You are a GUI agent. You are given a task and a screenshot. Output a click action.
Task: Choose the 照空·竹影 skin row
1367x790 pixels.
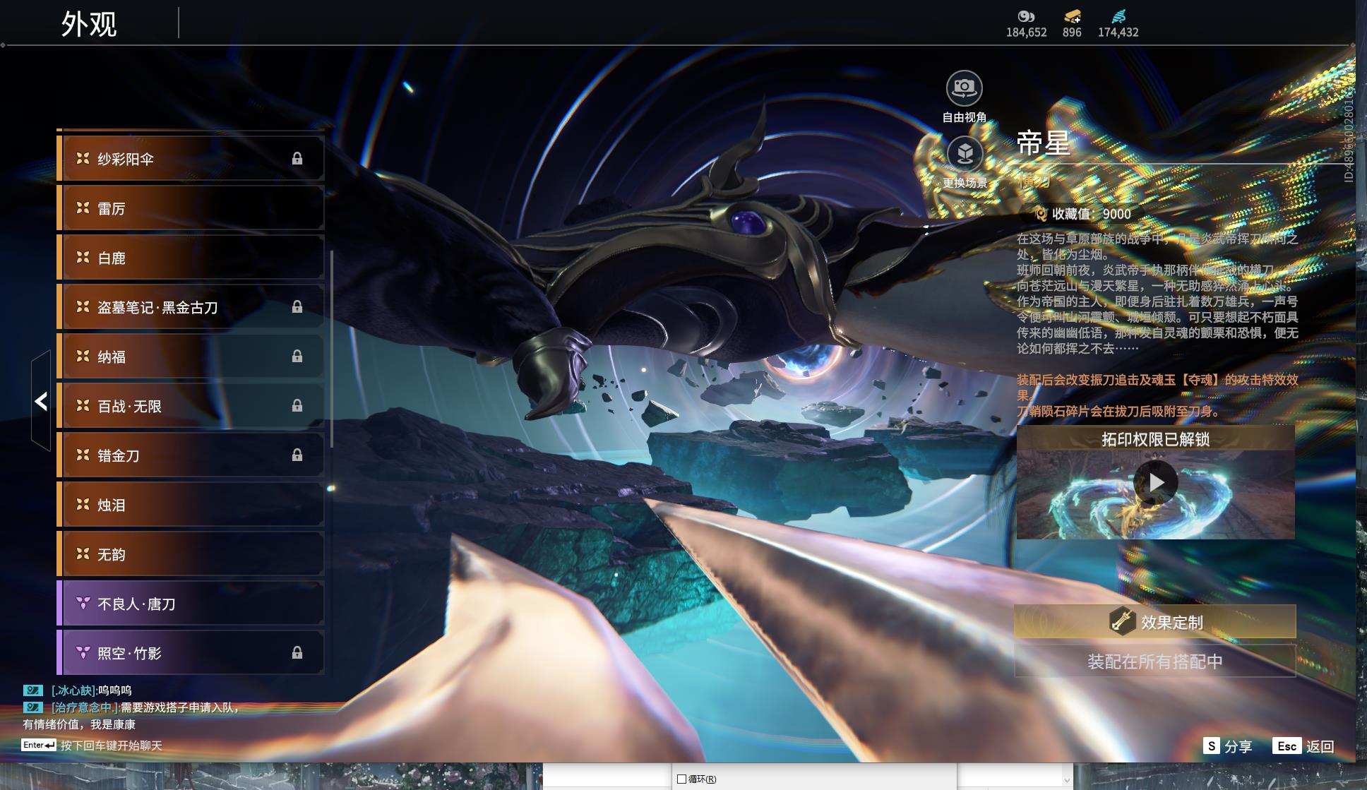point(191,653)
